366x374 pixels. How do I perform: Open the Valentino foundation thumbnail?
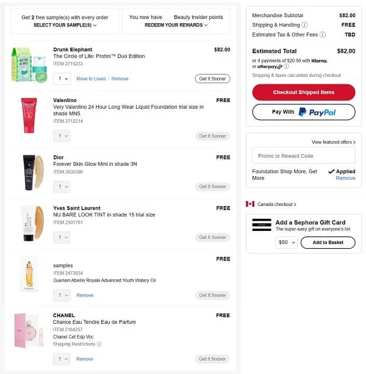[29, 116]
